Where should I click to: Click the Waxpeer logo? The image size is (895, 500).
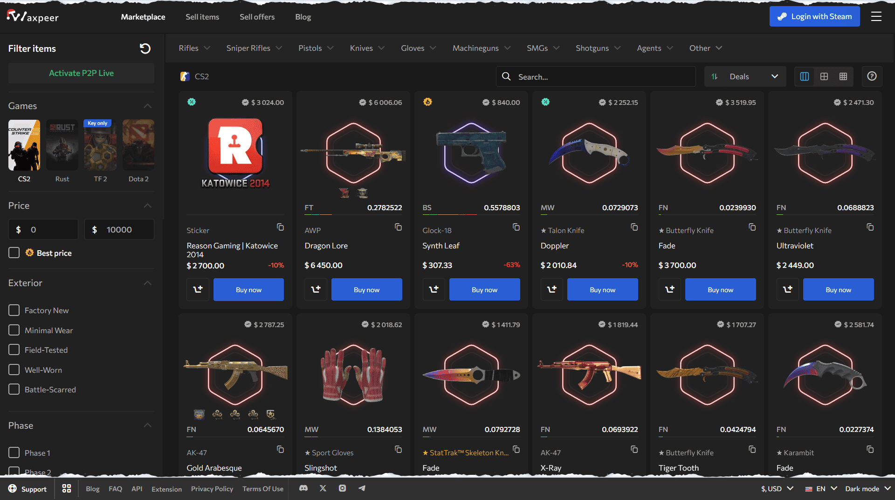click(x=33, y=16)
